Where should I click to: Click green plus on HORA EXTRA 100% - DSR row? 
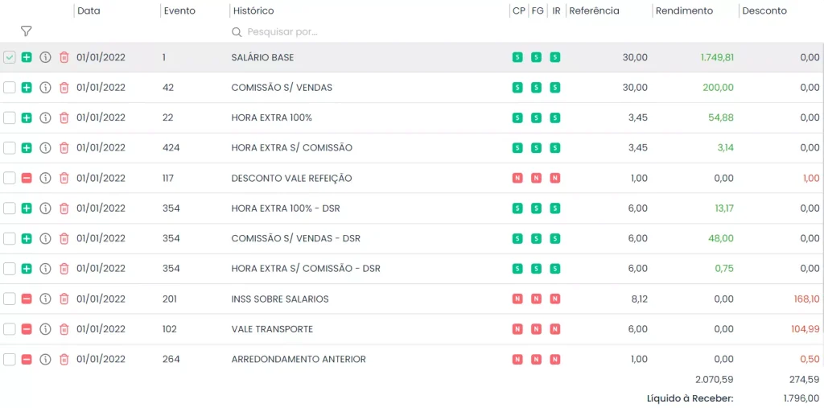point(27,208)
